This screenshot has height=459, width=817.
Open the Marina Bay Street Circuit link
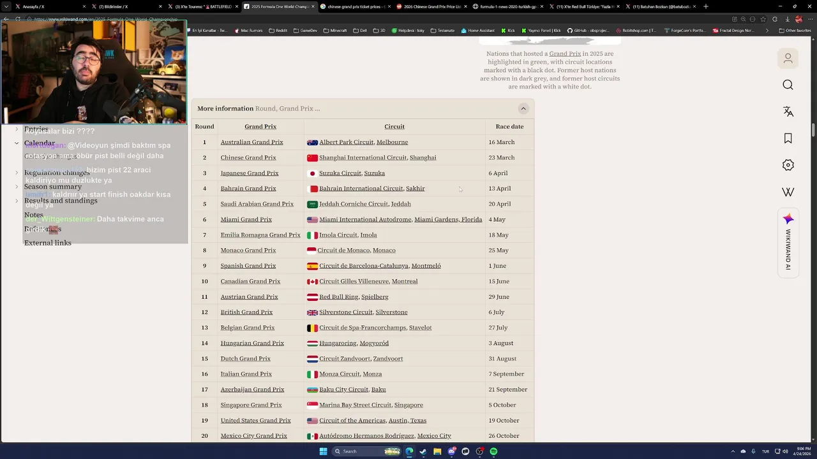click(x=355, y=405)
